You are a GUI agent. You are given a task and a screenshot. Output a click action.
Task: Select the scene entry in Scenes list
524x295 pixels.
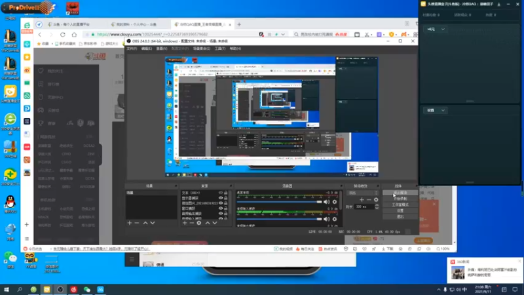coord(151,193)
